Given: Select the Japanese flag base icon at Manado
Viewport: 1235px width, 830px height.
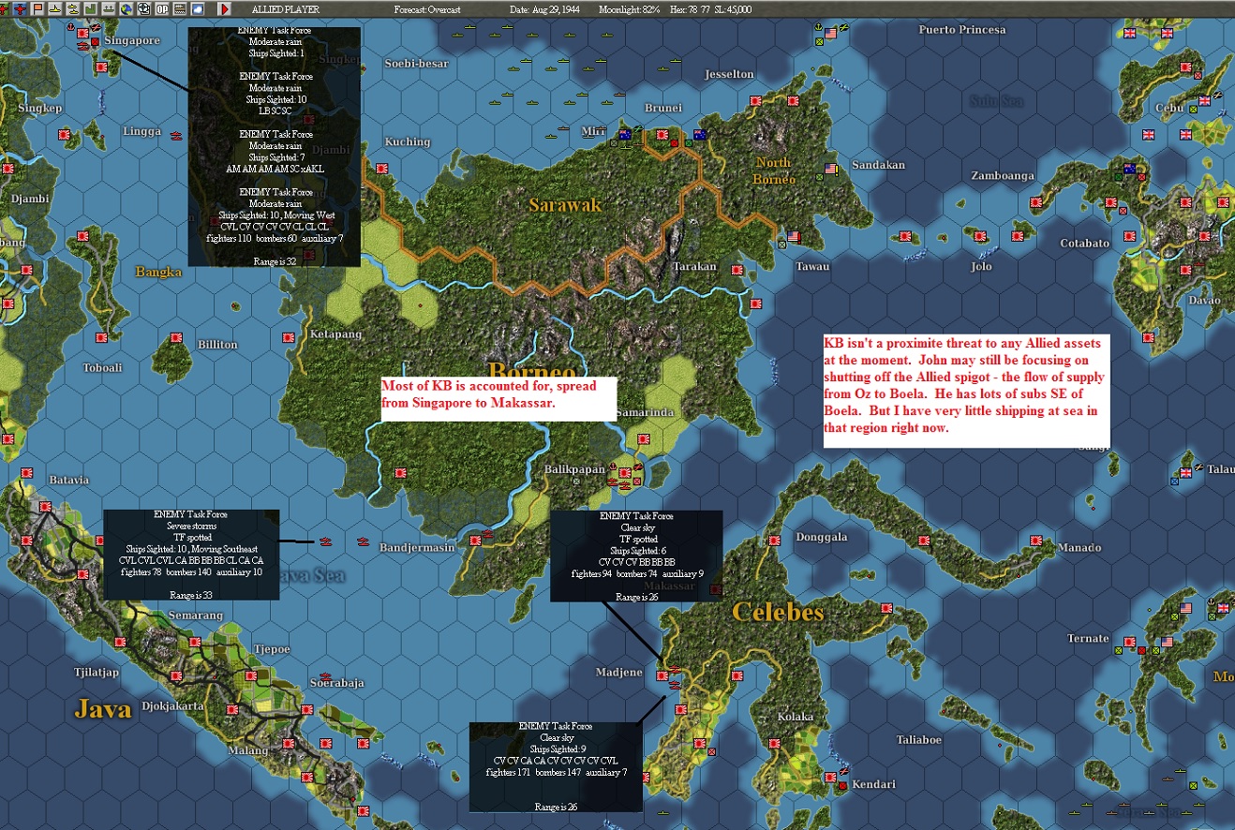Looking at the screenshot, I should [1036, 541].
